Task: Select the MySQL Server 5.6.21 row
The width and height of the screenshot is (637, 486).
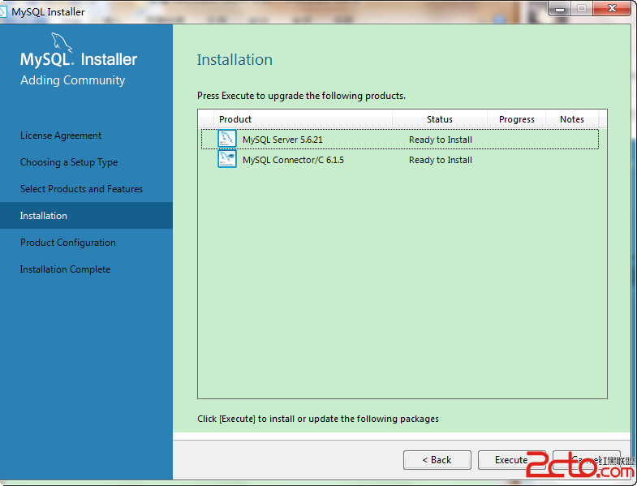Action: pos(400,140)
